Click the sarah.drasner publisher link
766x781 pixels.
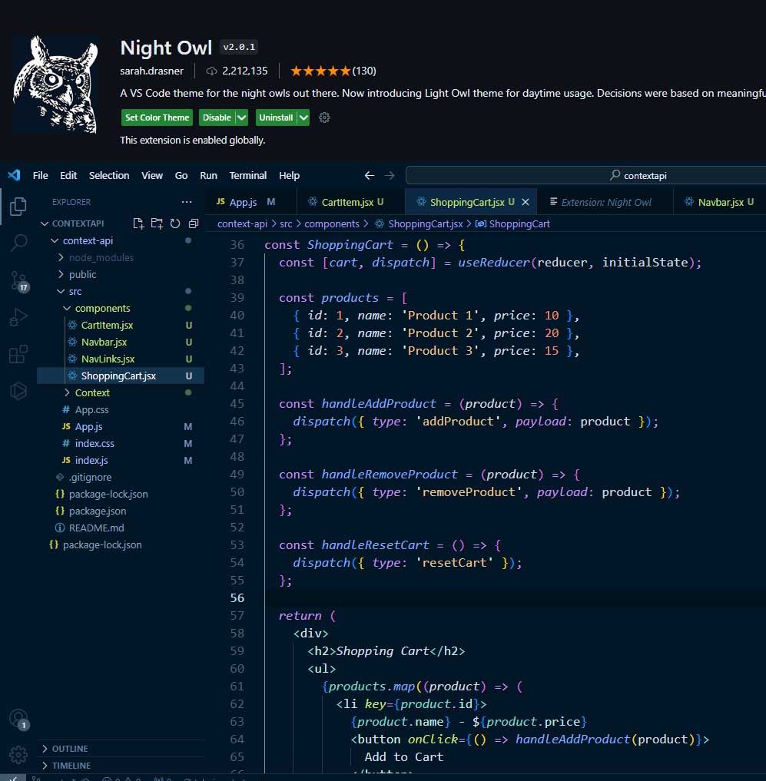coord(151,71)
